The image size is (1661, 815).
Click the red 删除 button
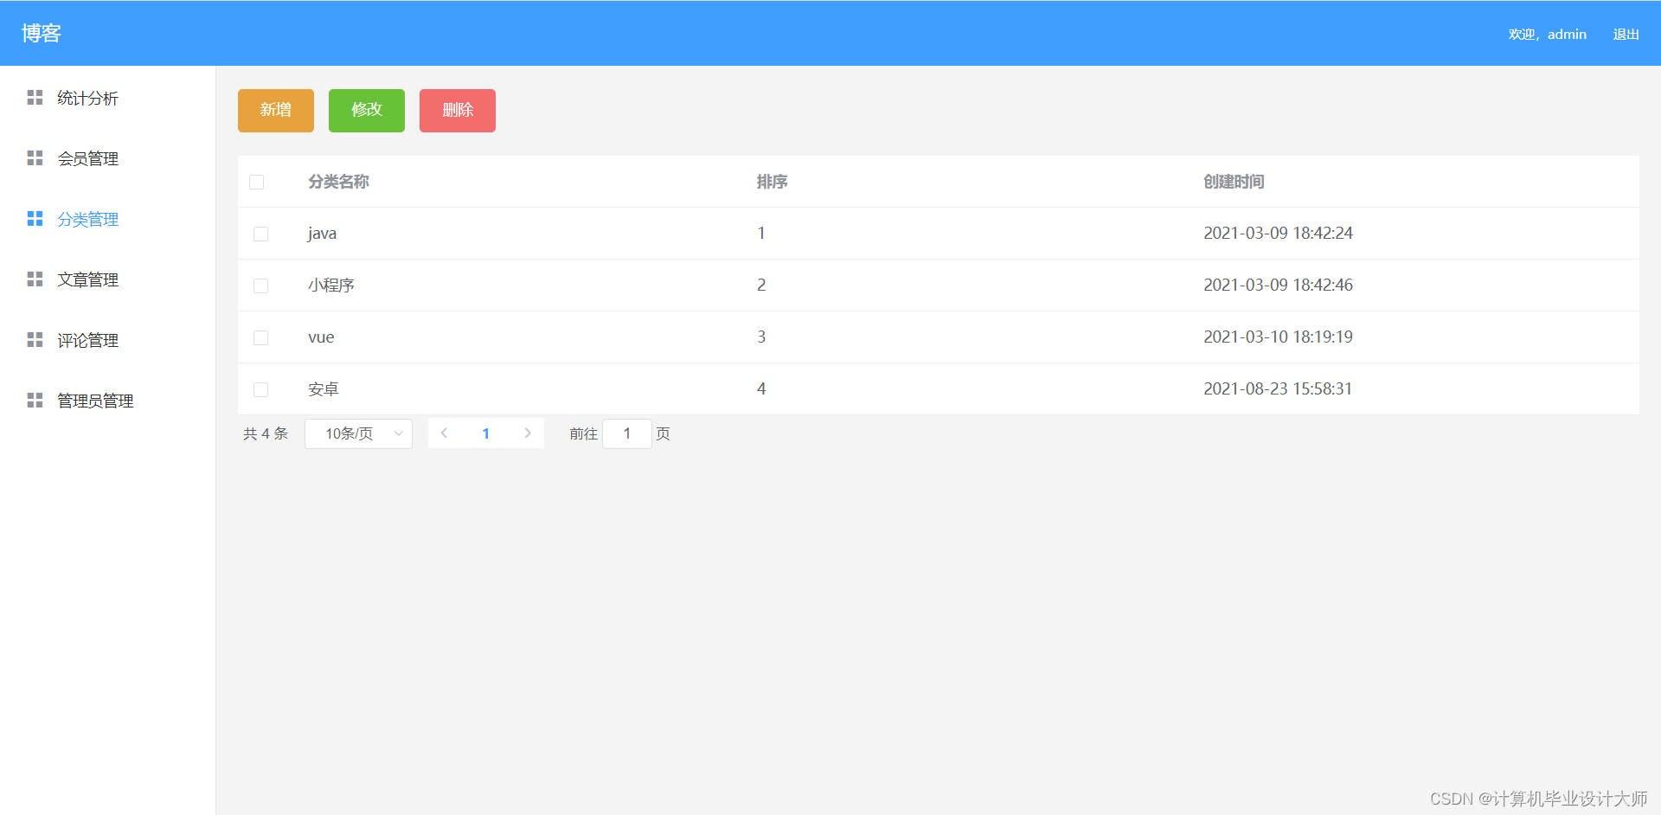[458, 110]
